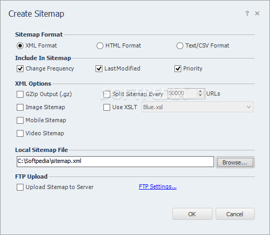
Task: Tick the Video Sitemap checkbox
Action: [x=20, y=133]
